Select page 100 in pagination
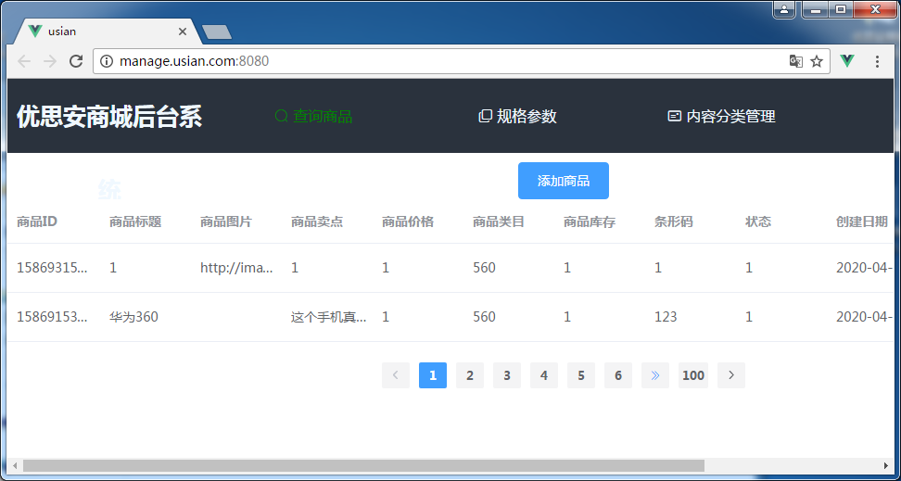 click(693, 375)
